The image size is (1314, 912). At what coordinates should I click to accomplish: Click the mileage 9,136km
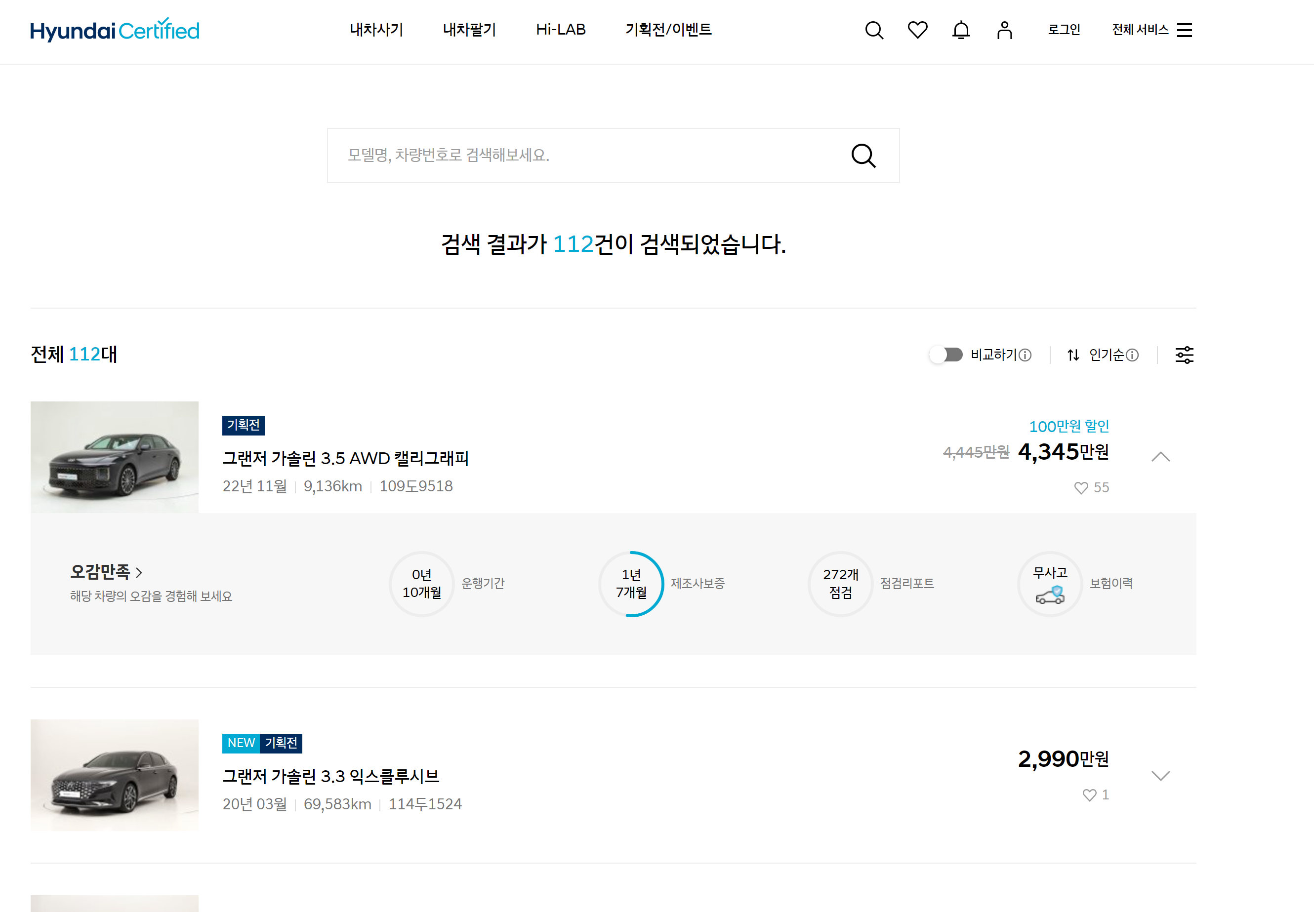pos(332,486)
